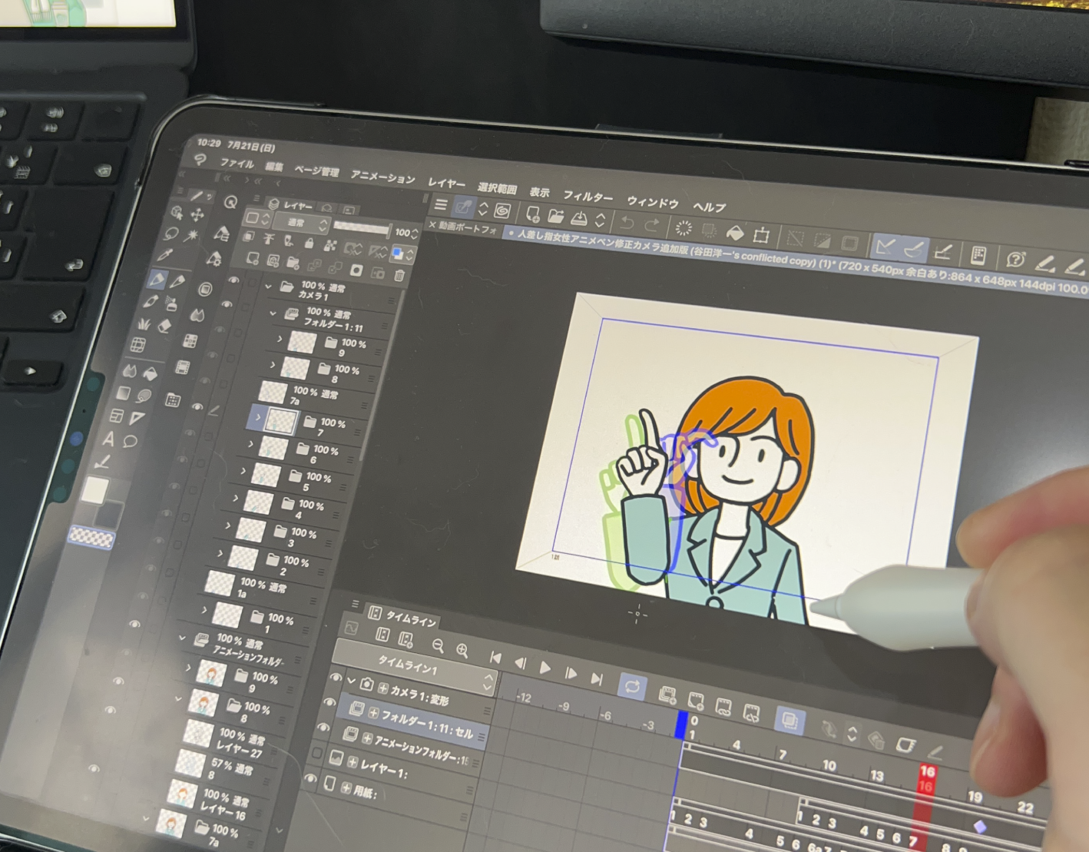The width and height of the screenshot is (1089, 852).
Task: Collapse the カメラ1 layer folder
Action: click(268, 287)
